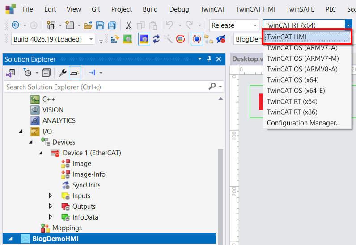Image resolution: width=356 pixels, height=245 pixels.
Task: Click the Navigate Backward arrow icon
Action: [15, 25]
